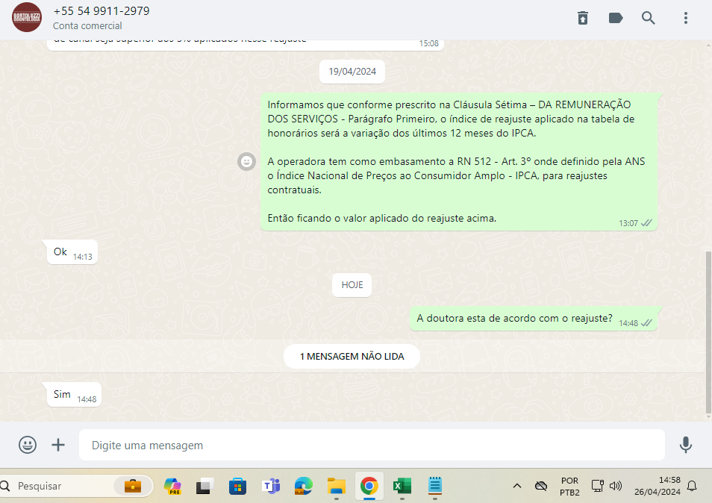Open Excel from the taskbar
The height and width of the screenshot is (503, 712).
coord(402,486)
